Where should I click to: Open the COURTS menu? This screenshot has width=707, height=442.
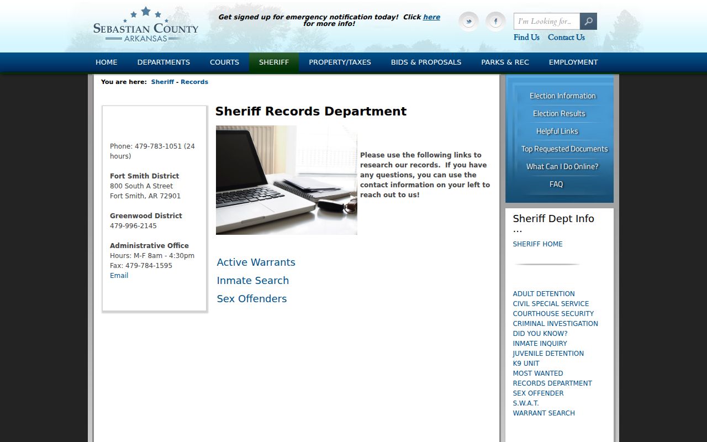click(x=224, y=62)
